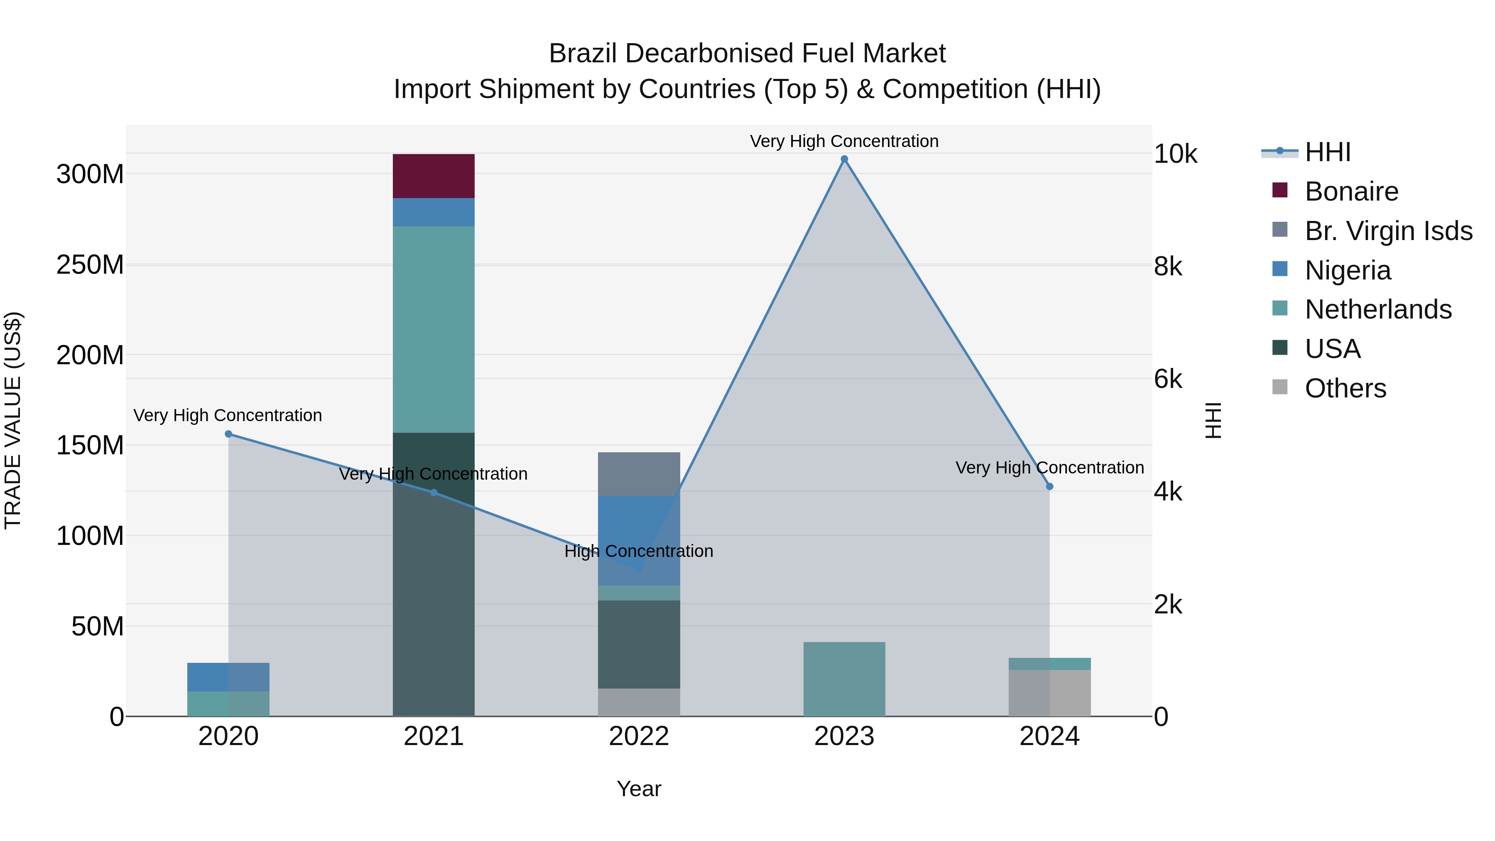Click the 50M y-axis tick label

point(98,626)
